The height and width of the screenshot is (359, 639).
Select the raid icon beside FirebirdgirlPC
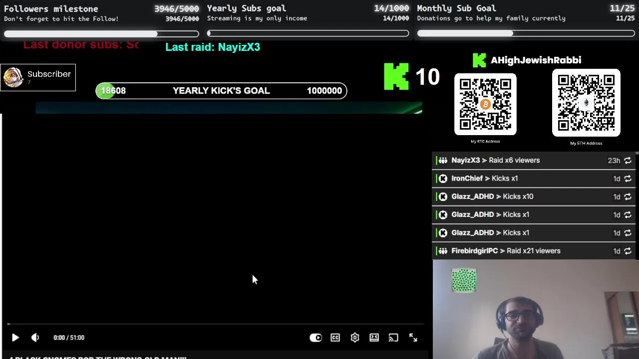(443, 251)
